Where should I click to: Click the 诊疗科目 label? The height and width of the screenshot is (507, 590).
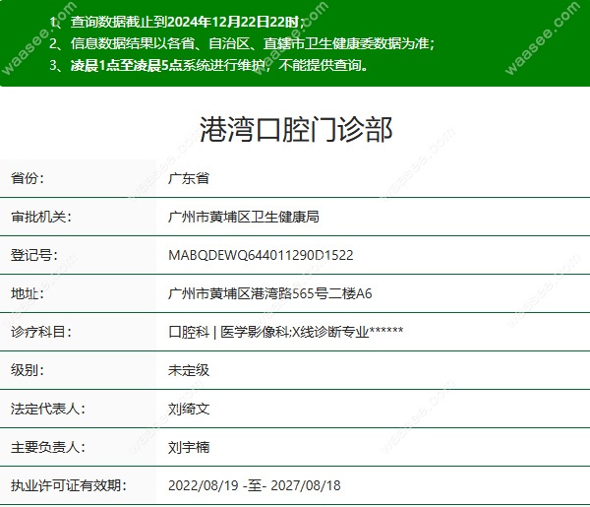[41, 332]
